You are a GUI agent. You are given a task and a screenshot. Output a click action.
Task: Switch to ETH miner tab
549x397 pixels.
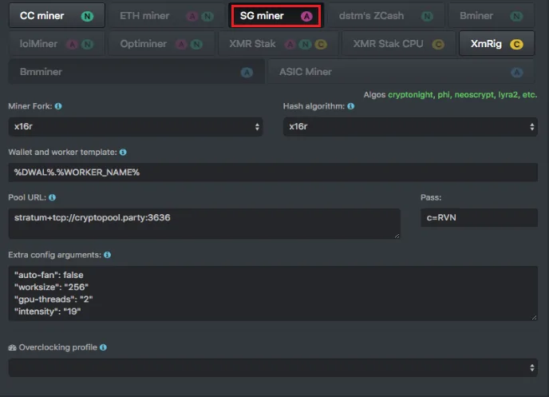click(166, 16)
